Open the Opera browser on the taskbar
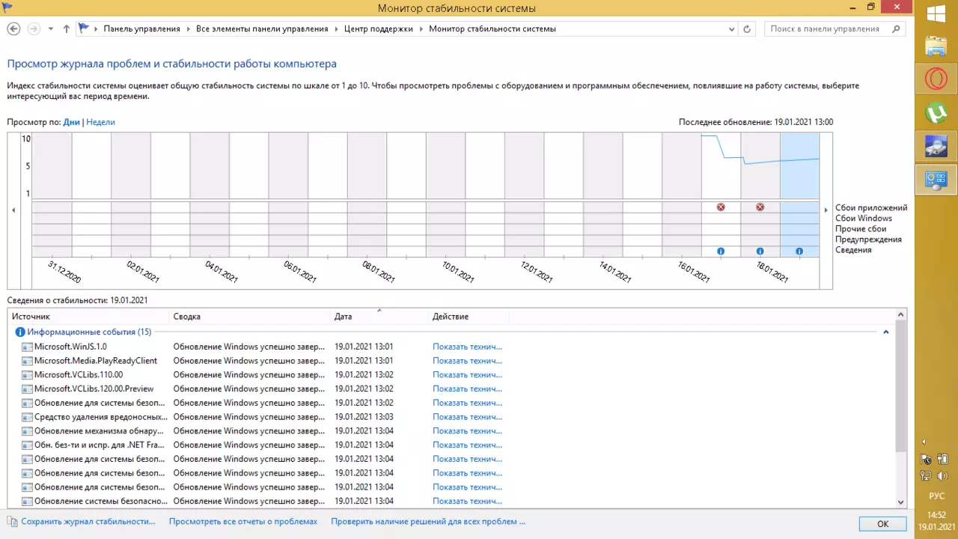 click(x=936, y=79)
